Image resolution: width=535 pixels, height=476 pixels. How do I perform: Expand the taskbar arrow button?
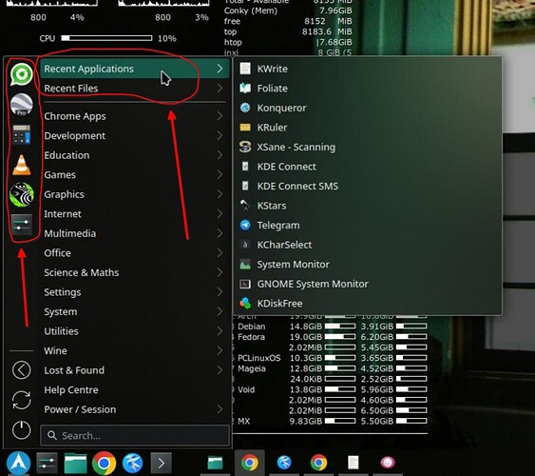pyautogui.click(x=161, y=464)
